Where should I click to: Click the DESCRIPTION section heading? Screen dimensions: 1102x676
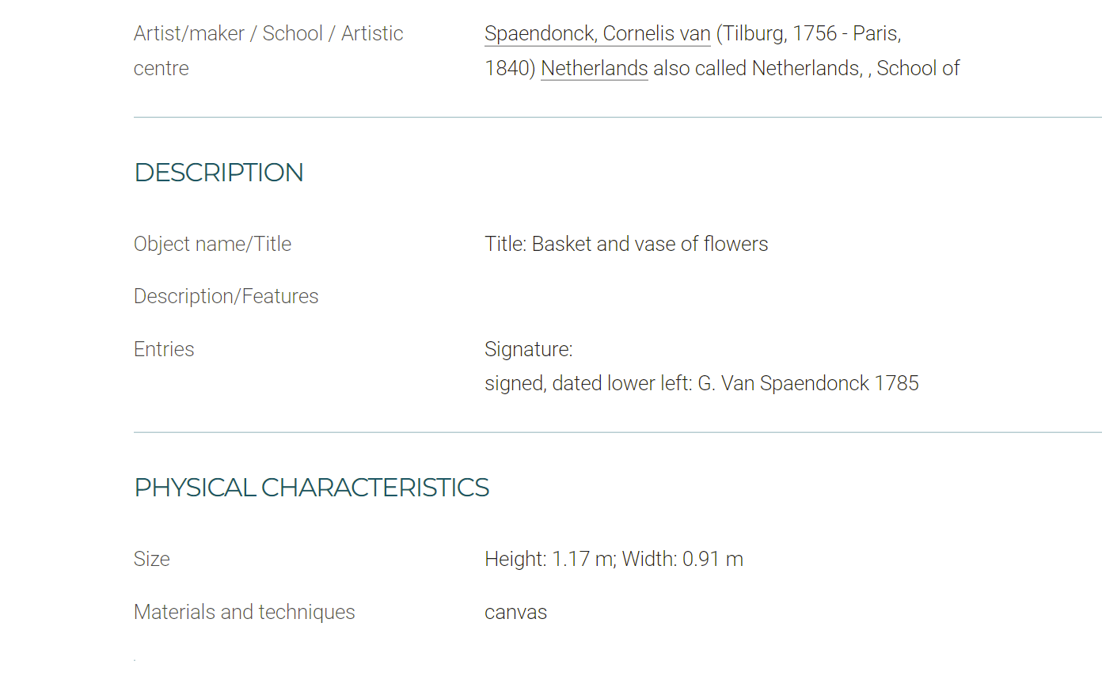219,173
